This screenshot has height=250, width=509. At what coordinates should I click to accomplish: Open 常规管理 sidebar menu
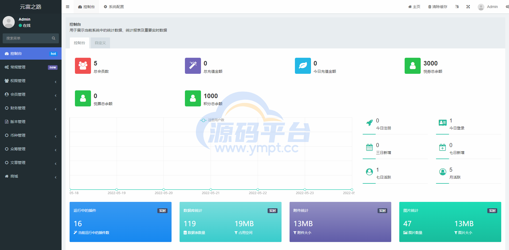[31, 67]
